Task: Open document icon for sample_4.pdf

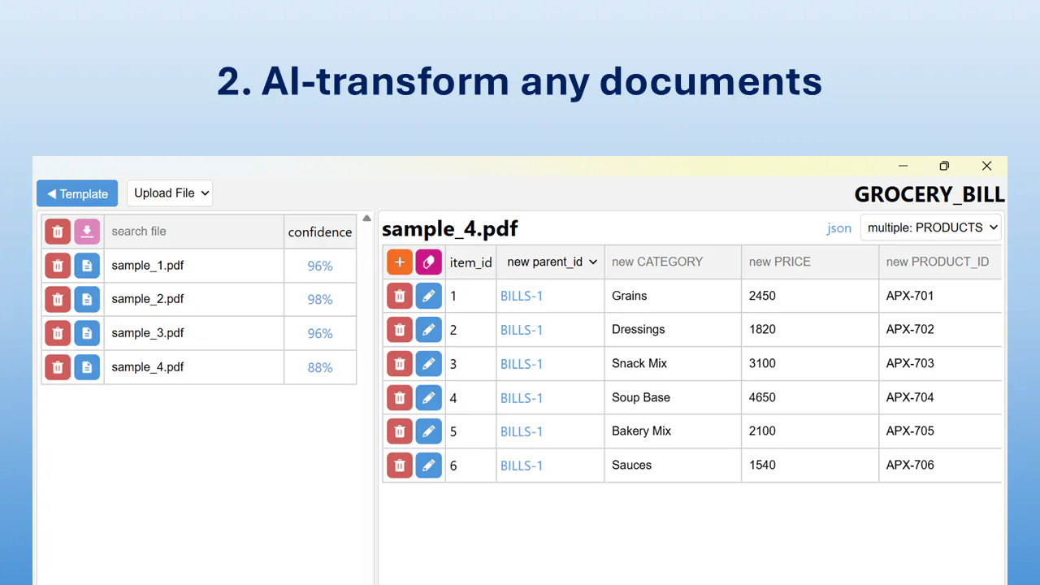Action: [x=87, y=367]
